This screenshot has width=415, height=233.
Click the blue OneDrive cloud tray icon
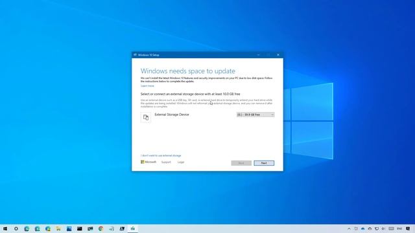[x=363, y=228]
